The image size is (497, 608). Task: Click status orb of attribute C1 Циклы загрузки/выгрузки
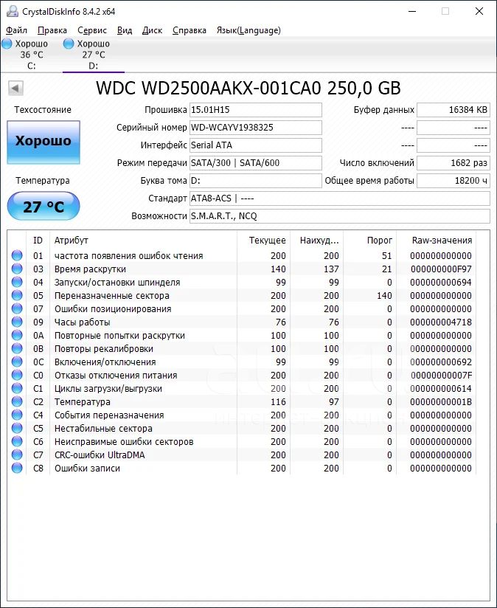(17, 388)
